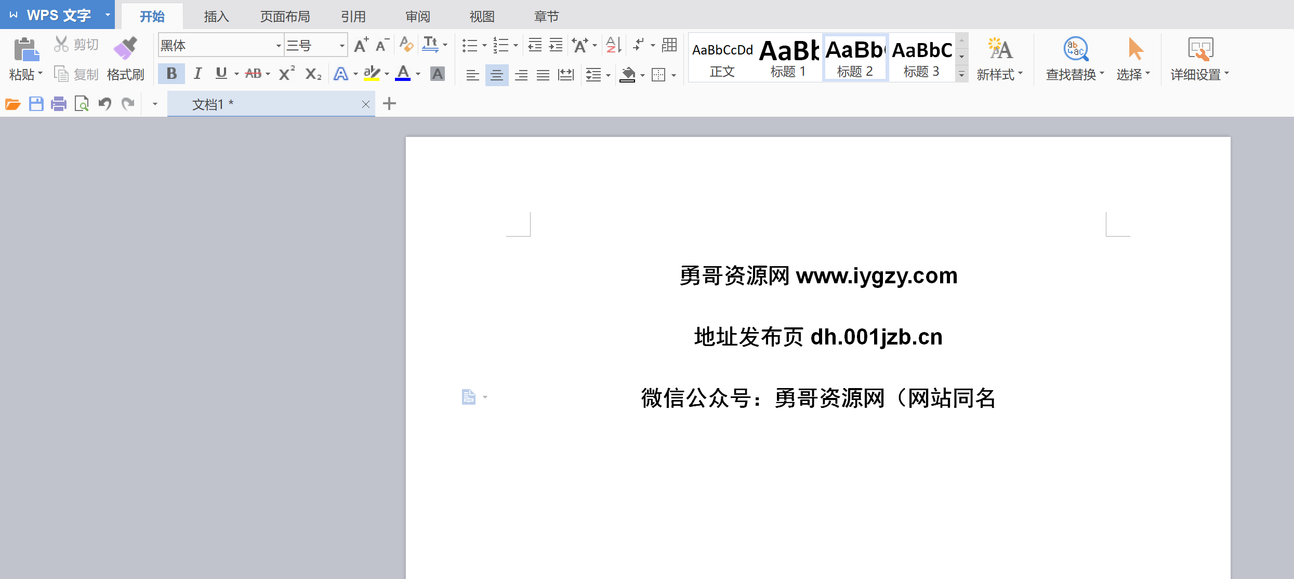
Task: Increase font size with A+ icon
Action: coord(361,45)
